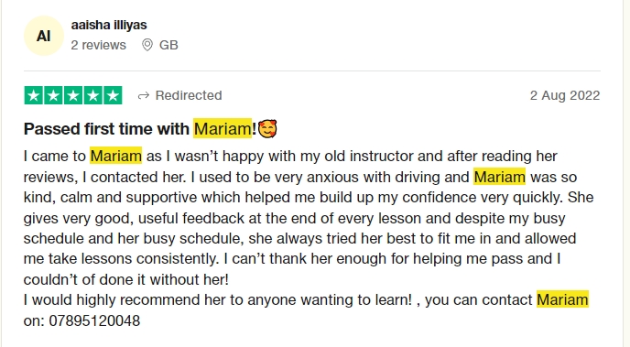This screenshot has width=630, height=347.
Task: Click the phone number 07895120048
Action: (x=94, y=320)
